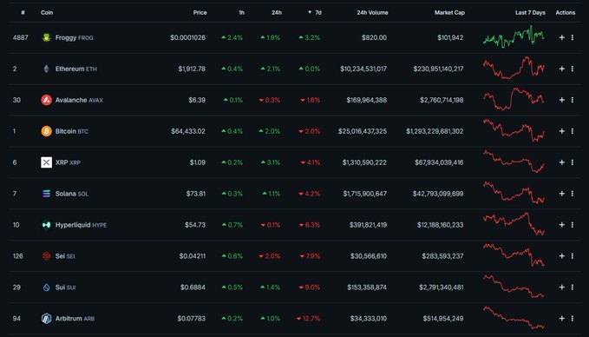The width and height of the screenshot is (589, 337).
Task: Open the XRP coin page link
Action: click(68, 162)
